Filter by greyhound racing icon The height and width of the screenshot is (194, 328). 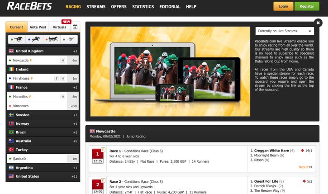point(69,39)
